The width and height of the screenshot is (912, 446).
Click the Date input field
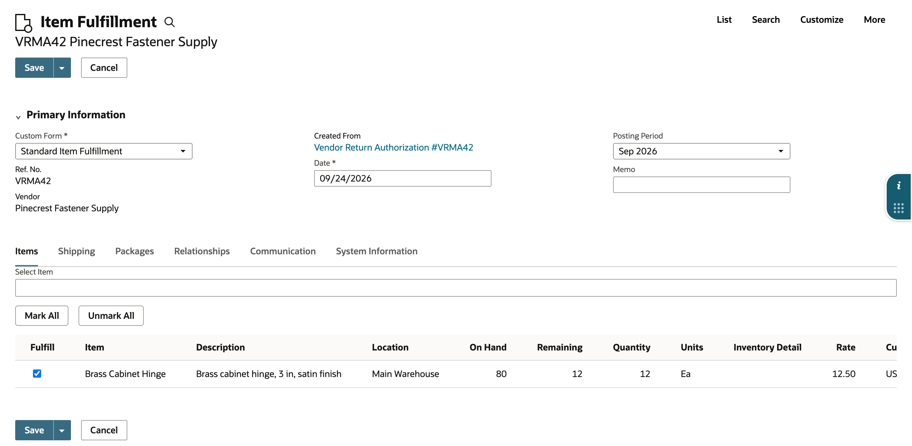tap(402, 178)
